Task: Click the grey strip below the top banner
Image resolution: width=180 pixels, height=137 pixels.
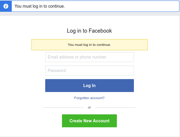Action: point(89,14)
